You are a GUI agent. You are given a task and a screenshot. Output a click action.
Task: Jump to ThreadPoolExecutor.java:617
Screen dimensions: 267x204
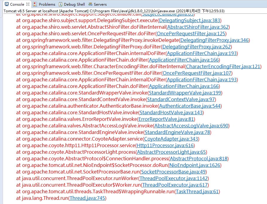pyautogui.click(x=175, y=185)
